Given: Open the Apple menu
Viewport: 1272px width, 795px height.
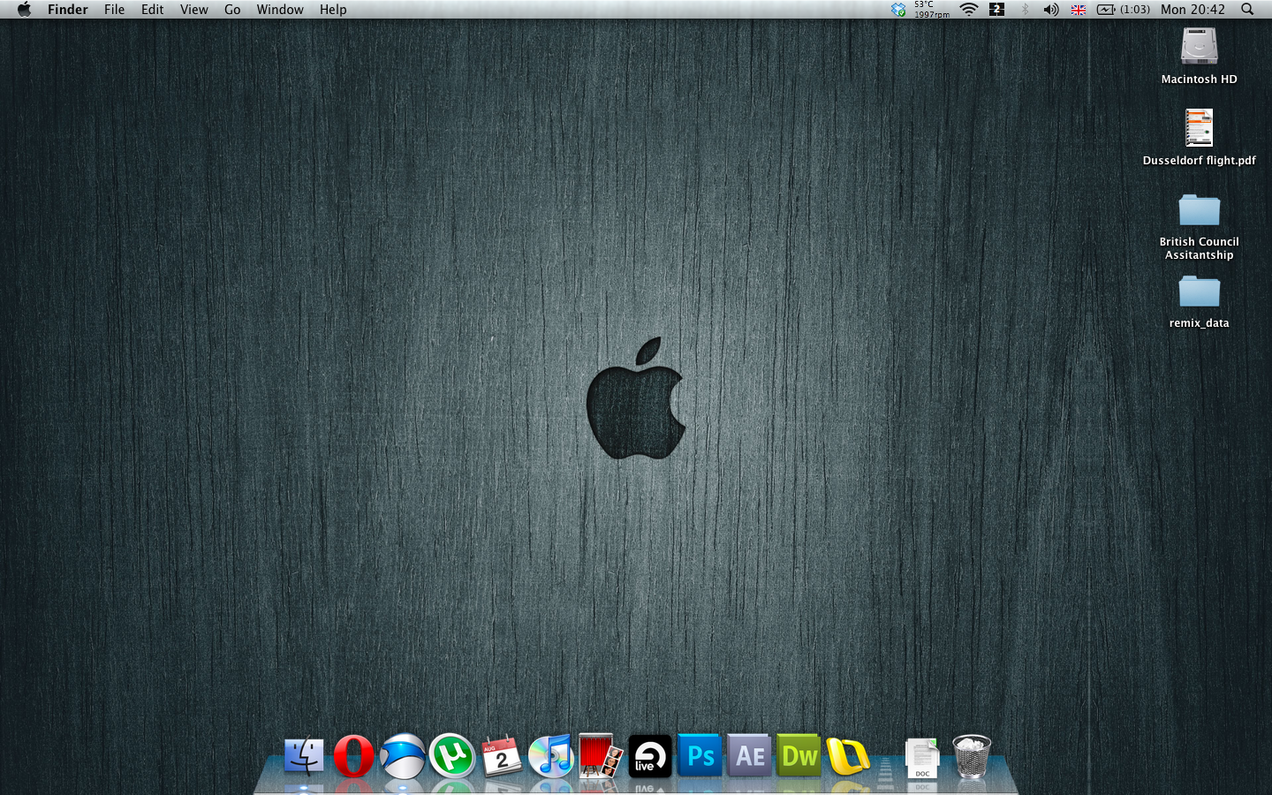Looking at the screenshot, I should 24,10.
